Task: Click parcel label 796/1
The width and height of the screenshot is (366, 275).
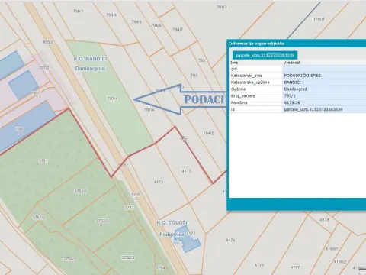Action: click(78, 11)
